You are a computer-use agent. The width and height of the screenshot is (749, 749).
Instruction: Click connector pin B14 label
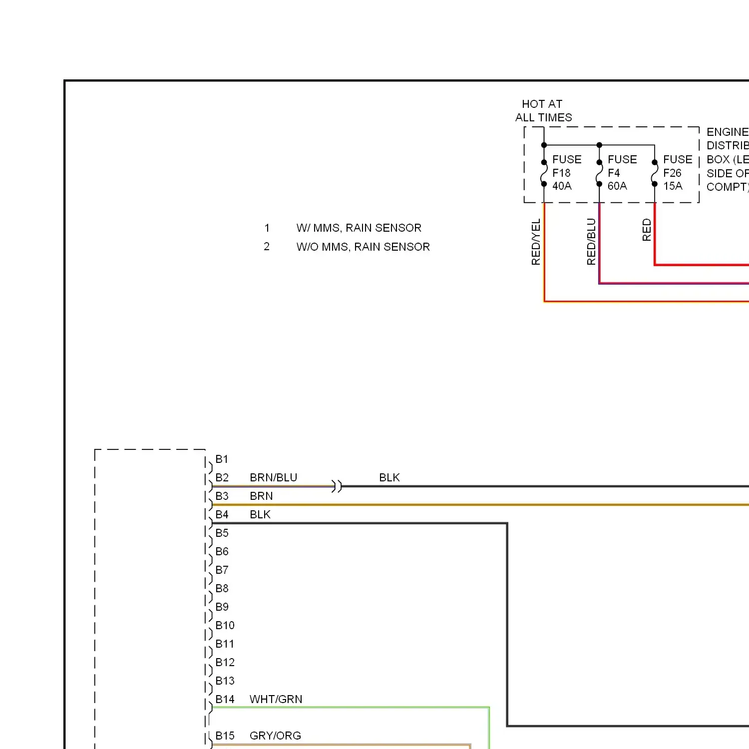(225, 700)
